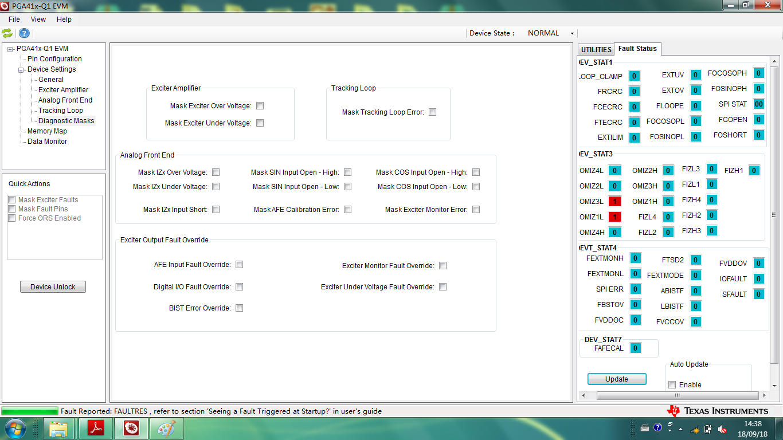Open Data Monitor in the tree
The height and width of the screenshot is (440, 783).
tap(47, 142)
